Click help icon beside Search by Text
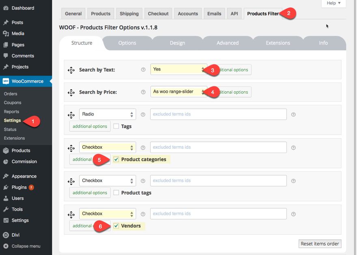Viewport: 357px width, 255px height. (143, 70)
